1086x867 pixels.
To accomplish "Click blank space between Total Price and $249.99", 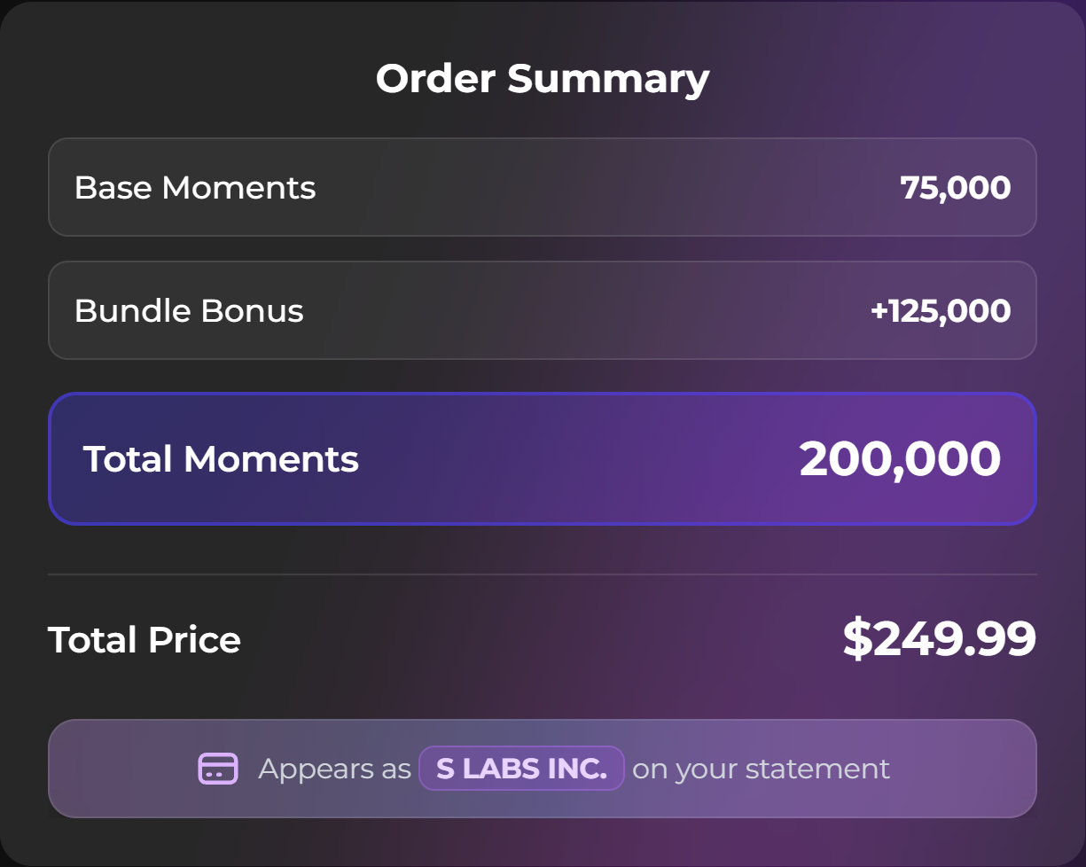I will pos(541,640).
